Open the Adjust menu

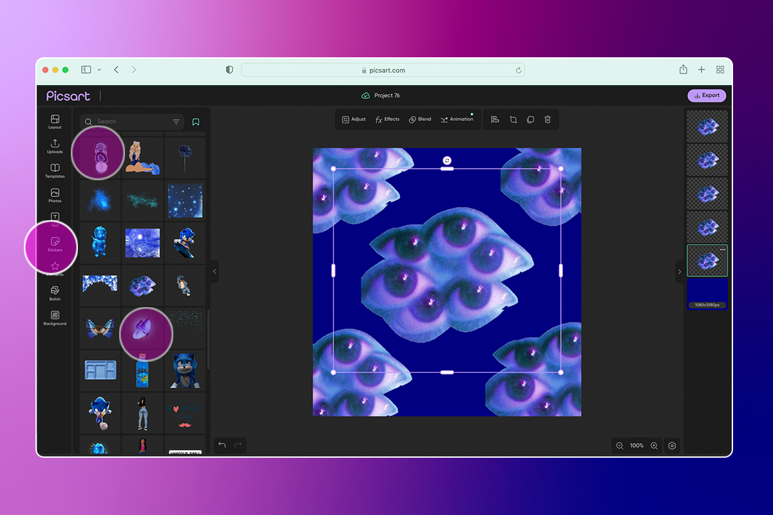(354, 119)
